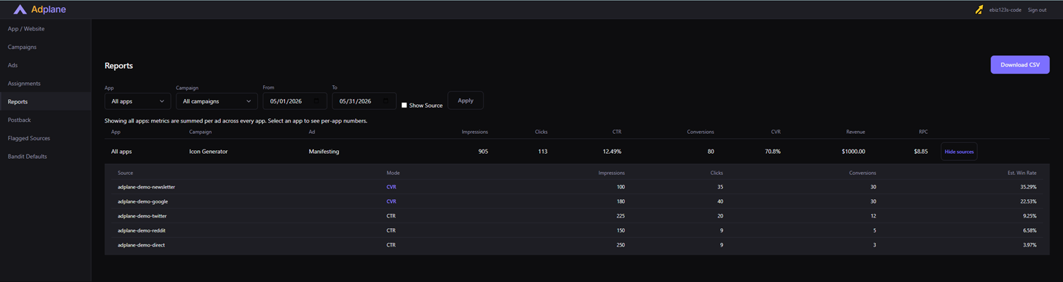Click the adplane-demo-direct source row
This screenshot has height=282, width=1063.
point(577,245)
